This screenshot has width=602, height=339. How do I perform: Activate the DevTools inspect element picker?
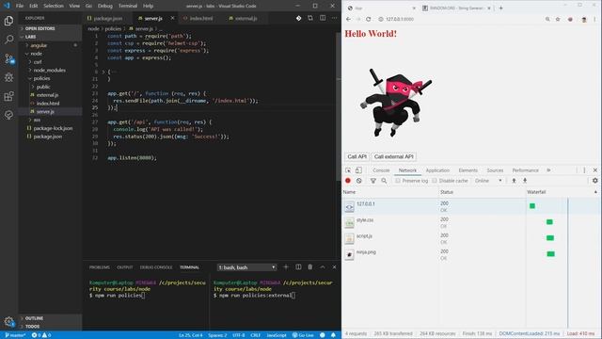click(x=348, y=170)
